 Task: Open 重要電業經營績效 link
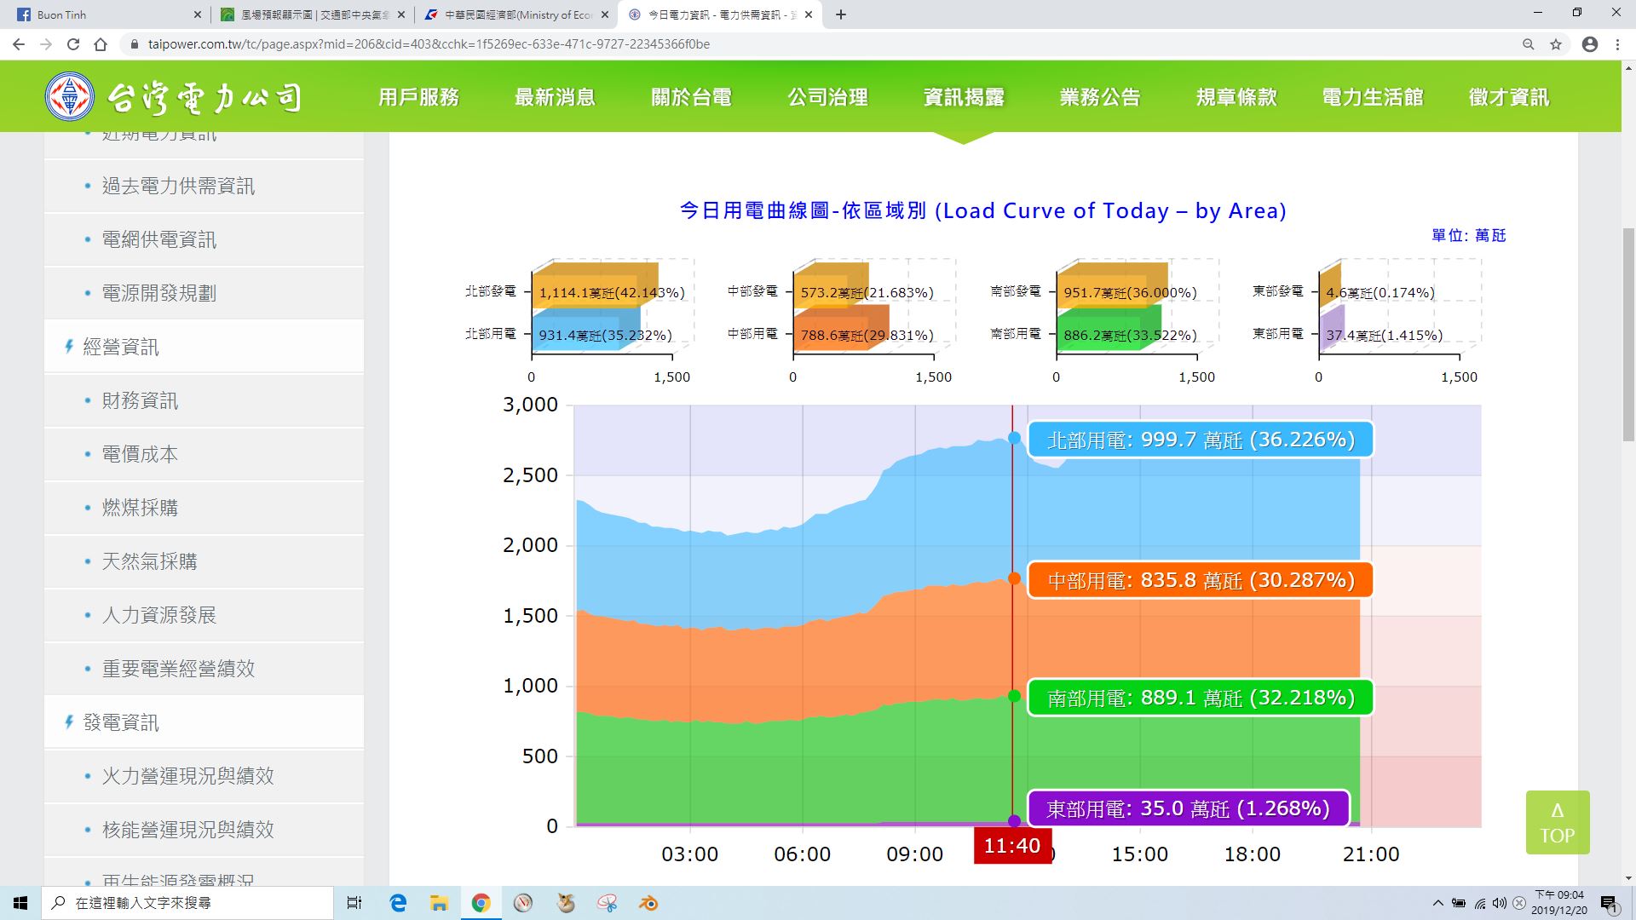(204, 669)
